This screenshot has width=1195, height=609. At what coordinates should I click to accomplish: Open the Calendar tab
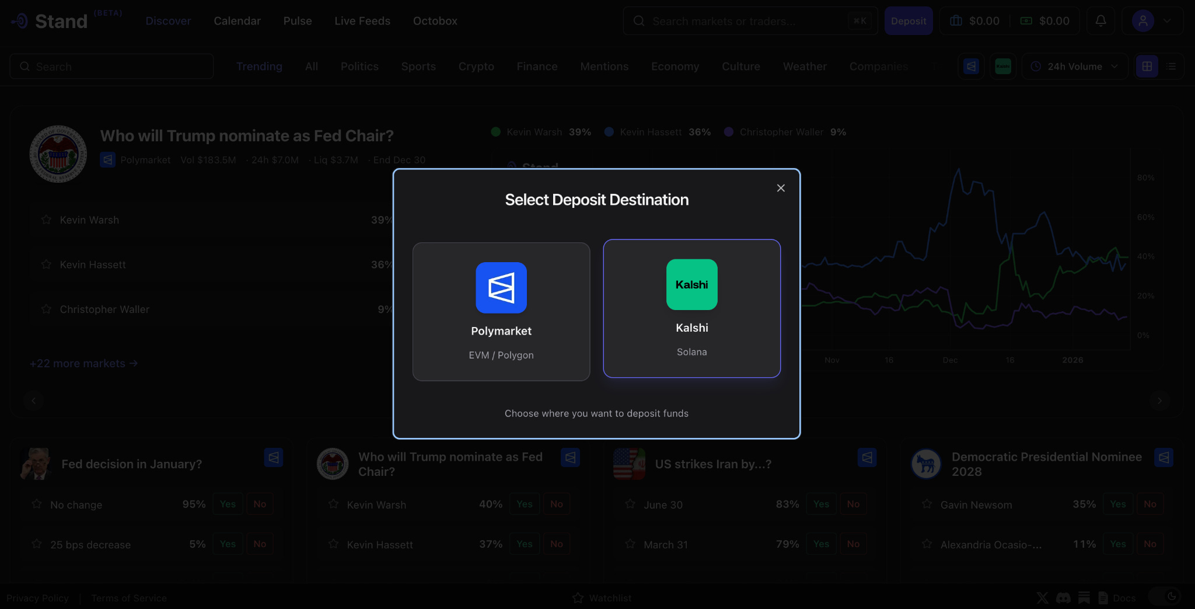237,21
